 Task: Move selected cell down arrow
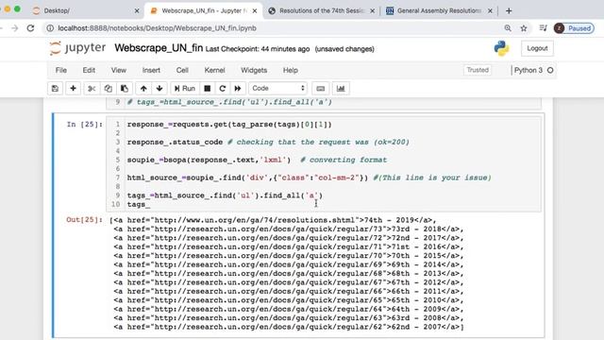pos(159,88)
